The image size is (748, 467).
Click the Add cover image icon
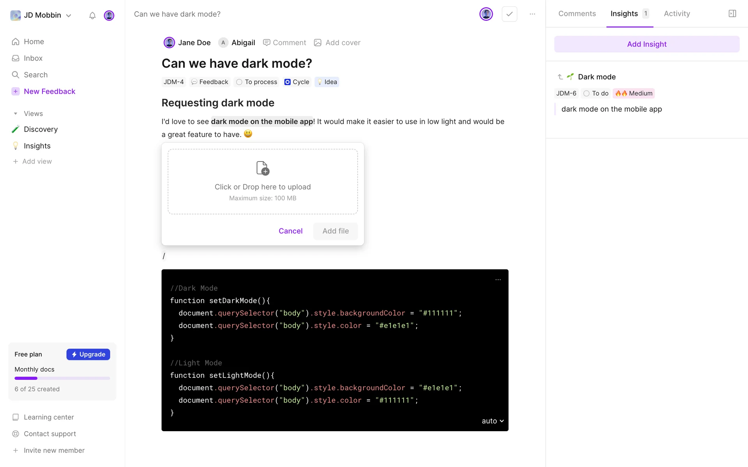point(318,43)
